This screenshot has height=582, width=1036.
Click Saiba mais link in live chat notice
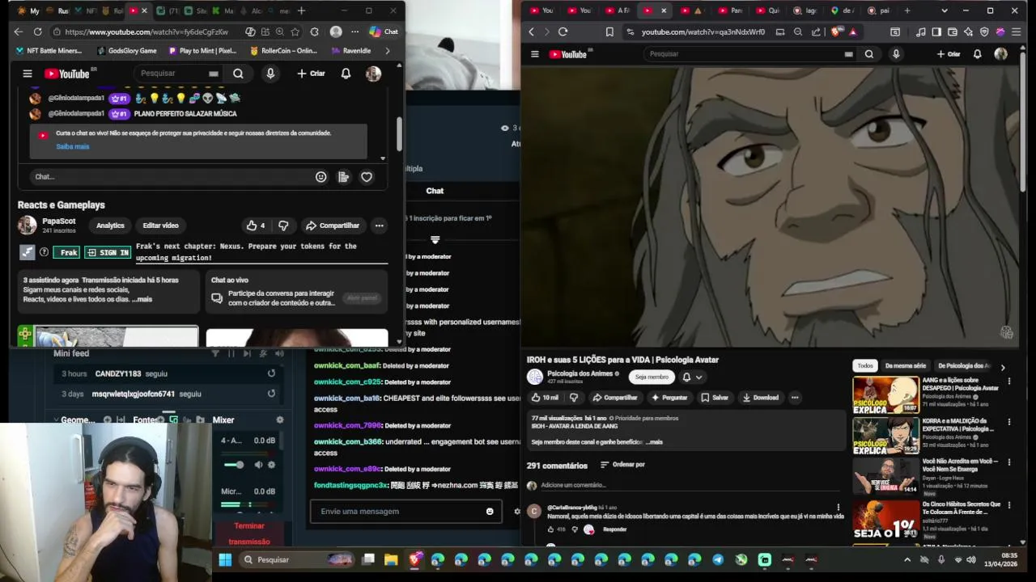coord(73,146)
